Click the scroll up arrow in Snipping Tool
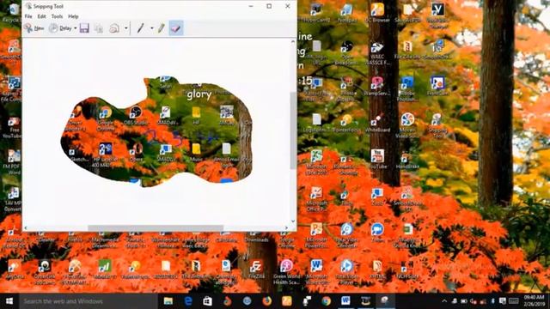The height and width of the screenshot is (309, 550). (x=293, y=42)
